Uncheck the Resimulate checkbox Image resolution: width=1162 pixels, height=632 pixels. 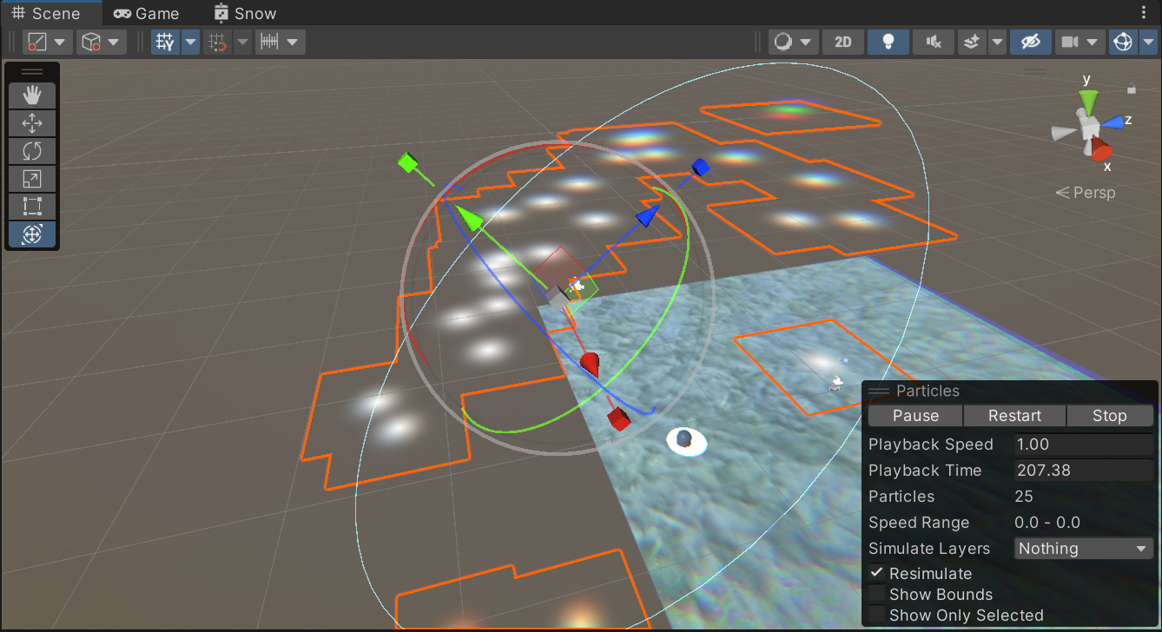point(877,573)
